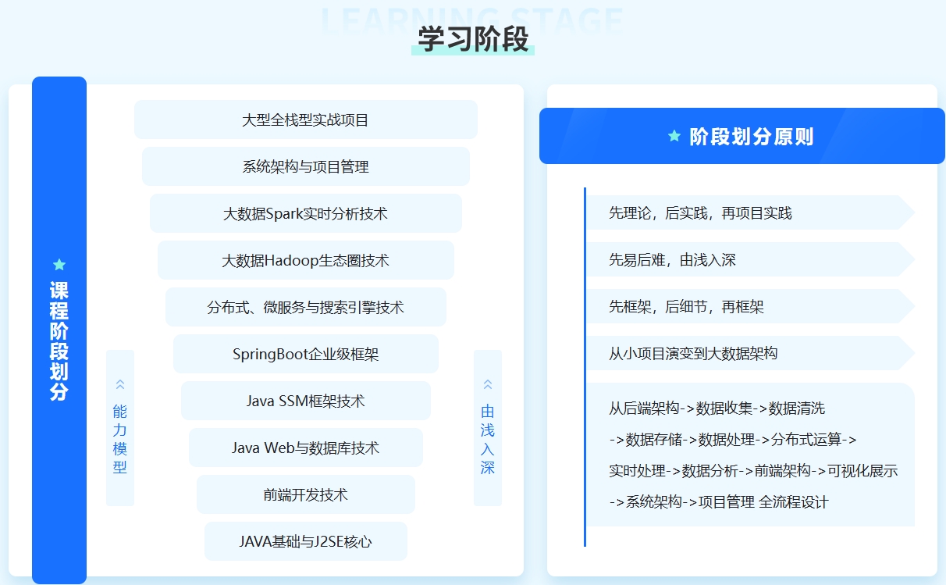Select the Java SSM框架技术 stage
Viewport: 946px width, 585px height.
(x=306, y=401)
